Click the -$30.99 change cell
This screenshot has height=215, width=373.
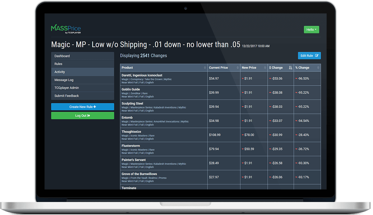tap(281, 135)
